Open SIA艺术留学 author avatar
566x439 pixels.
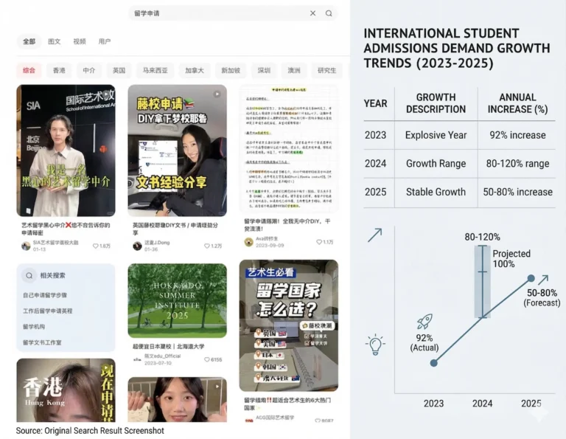[26, 246]
